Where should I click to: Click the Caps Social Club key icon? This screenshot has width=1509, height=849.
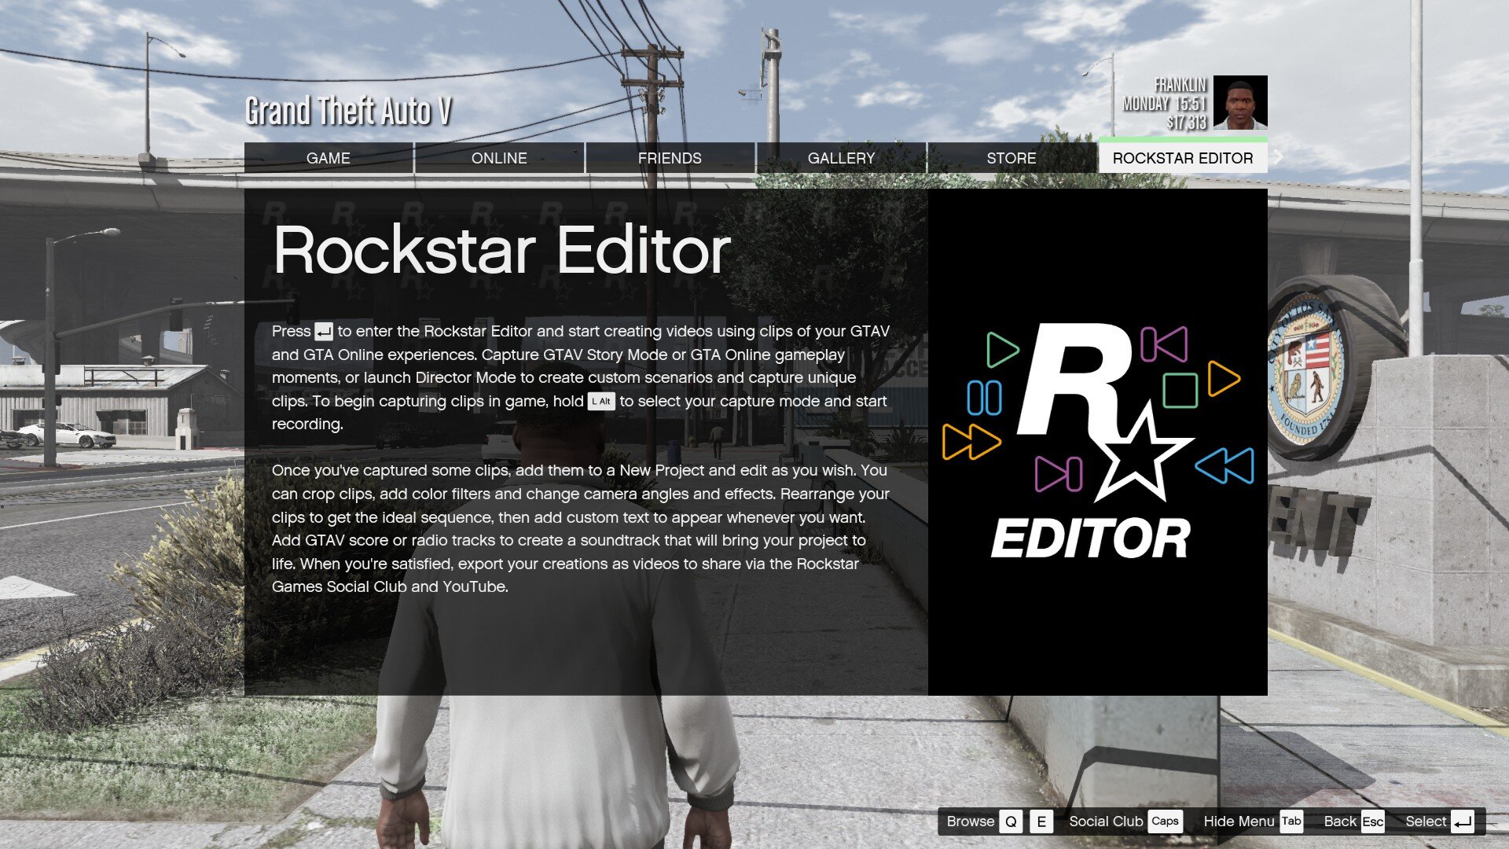click(1165, 821)
